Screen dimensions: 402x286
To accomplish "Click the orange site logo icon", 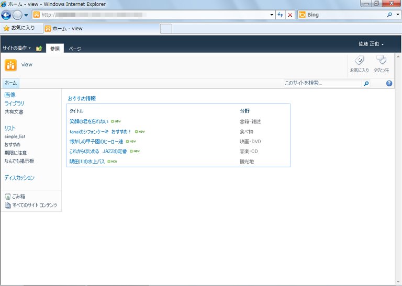I will [11, 65].
